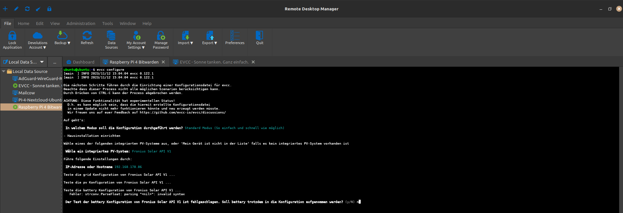Collapse the Local Data Source tree node
The image size is (623, 213).
coord(4,71)
